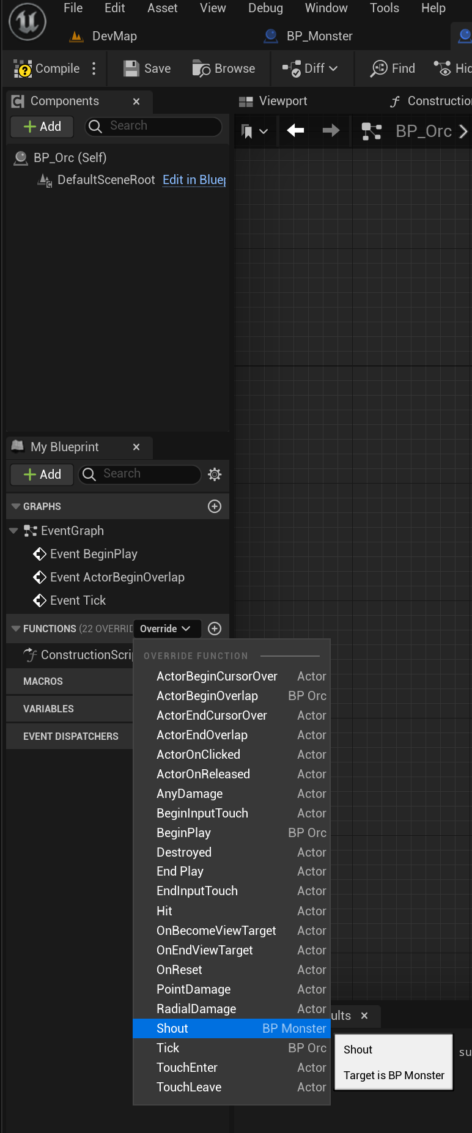Override ActorBeginCursorOver function

point(232,676)
